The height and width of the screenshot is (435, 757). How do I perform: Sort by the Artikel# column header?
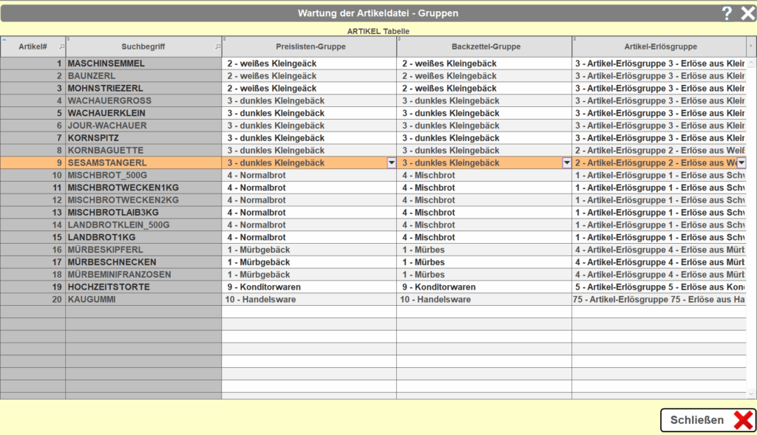pos(33,47)
